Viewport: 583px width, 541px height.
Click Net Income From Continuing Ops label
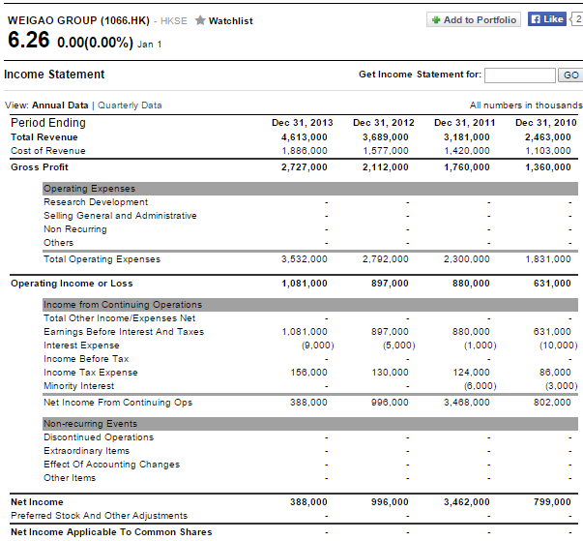click(x=118, y=403)
